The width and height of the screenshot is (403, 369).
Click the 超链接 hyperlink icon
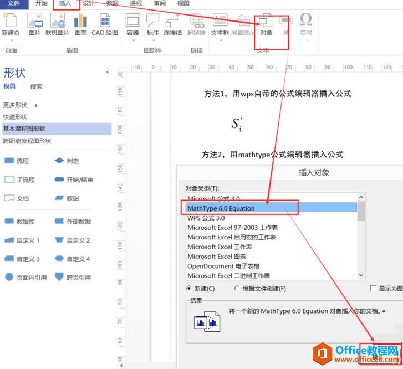click(x=196, y=20)
